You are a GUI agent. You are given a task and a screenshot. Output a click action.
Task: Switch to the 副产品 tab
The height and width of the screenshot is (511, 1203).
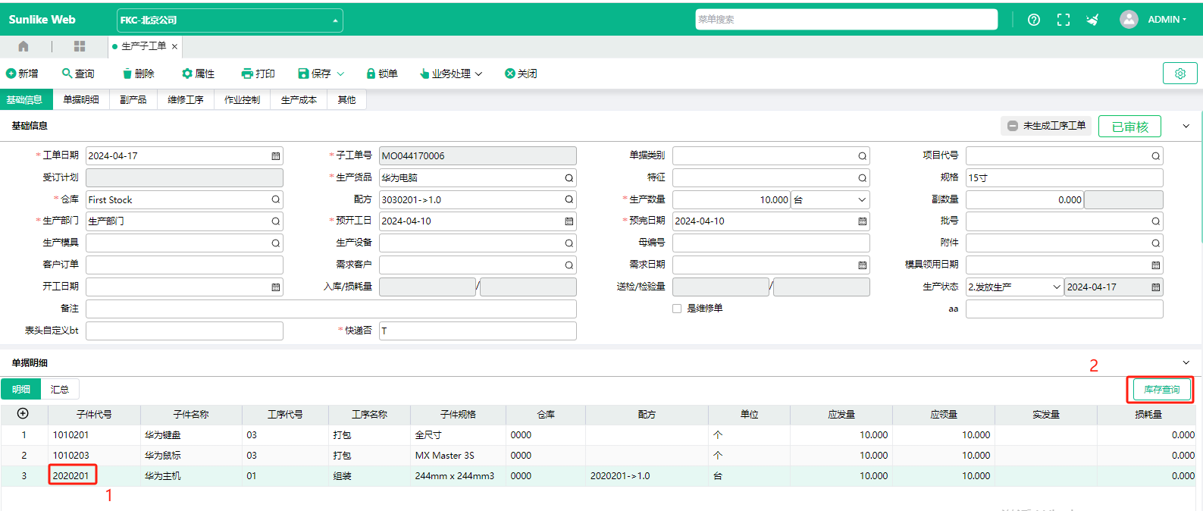[133, 99]
